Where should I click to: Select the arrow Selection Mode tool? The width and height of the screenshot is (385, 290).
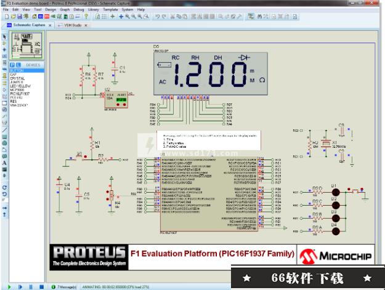[4, 37]
